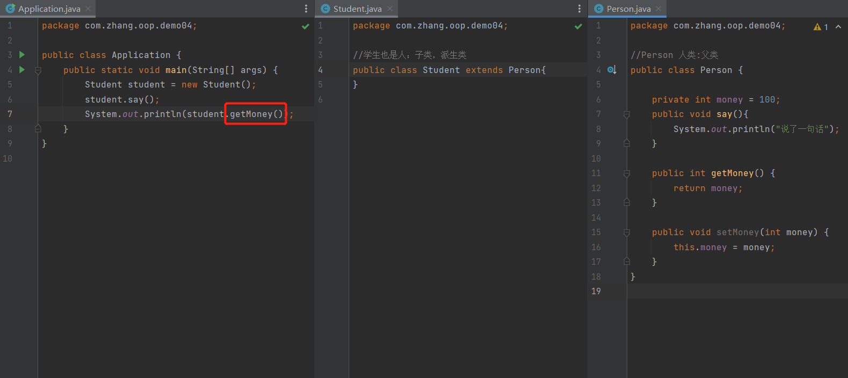
Task: Click the Student.java class file icon
Action: (325, 9)
